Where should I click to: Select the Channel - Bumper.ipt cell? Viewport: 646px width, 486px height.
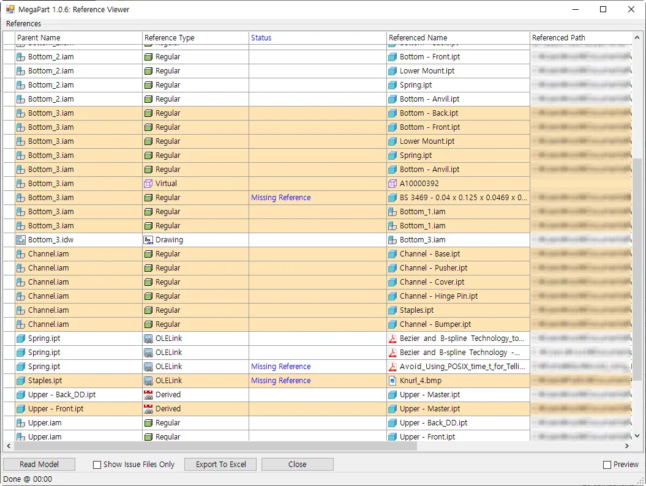(x=458, y=324)
